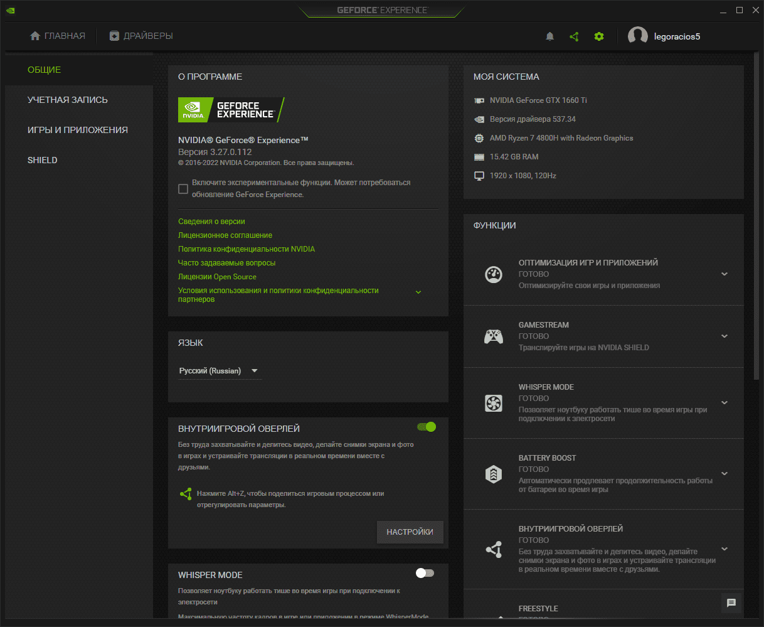The image size is (764, 627).
Task: Open the feedback chat icon at bottom right
Action: click(x=731, y=603)
